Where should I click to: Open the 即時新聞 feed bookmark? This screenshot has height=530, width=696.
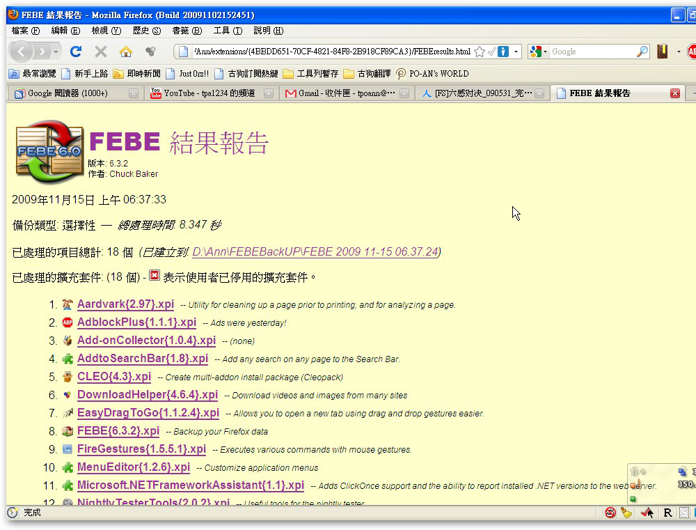coord(136,74)
